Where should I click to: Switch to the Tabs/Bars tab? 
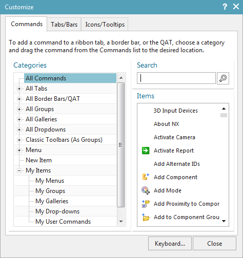tap(64, 25)
